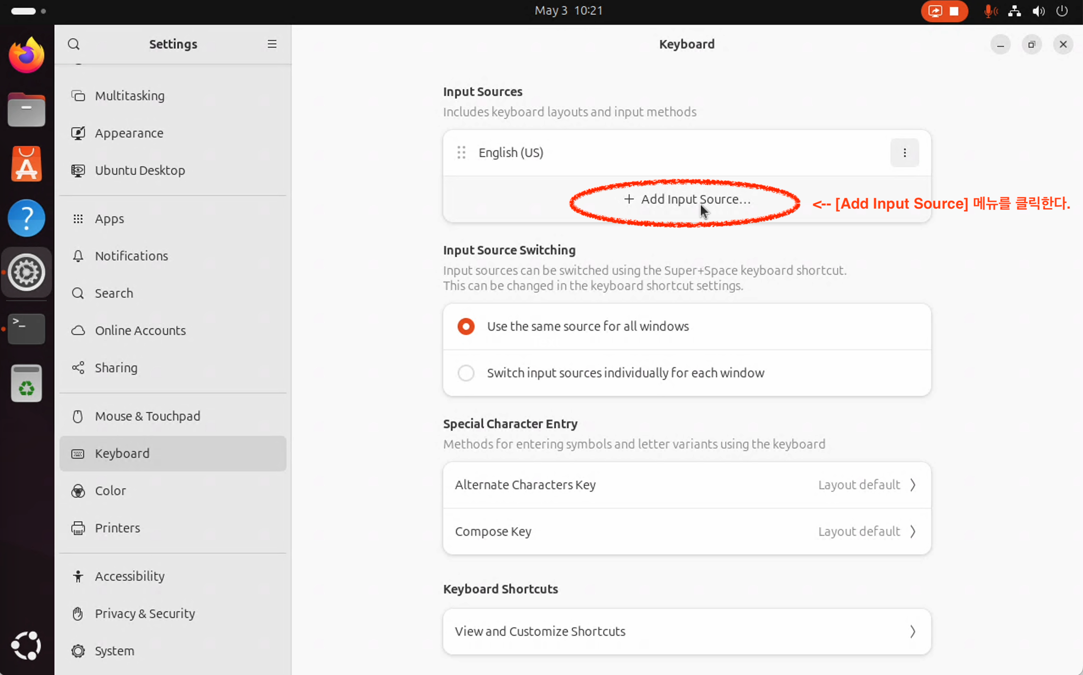Viewport: 1083px width, 675px height.
Task: Select Switch input sources individually for each window
Action: click(x=466, y=373)
